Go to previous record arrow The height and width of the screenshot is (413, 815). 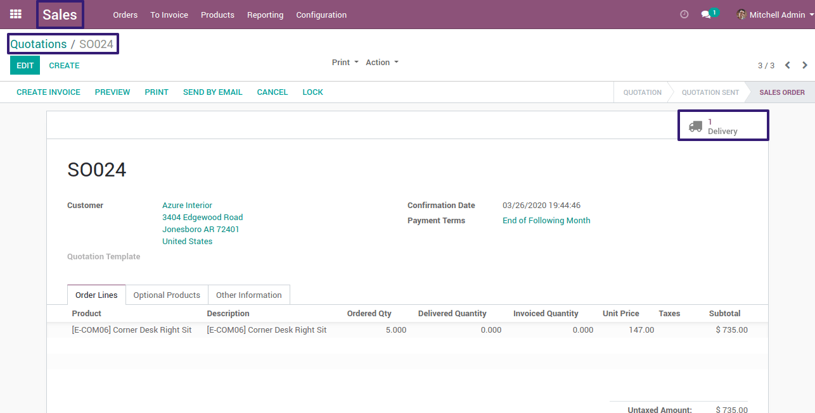[x=788, y=65]
